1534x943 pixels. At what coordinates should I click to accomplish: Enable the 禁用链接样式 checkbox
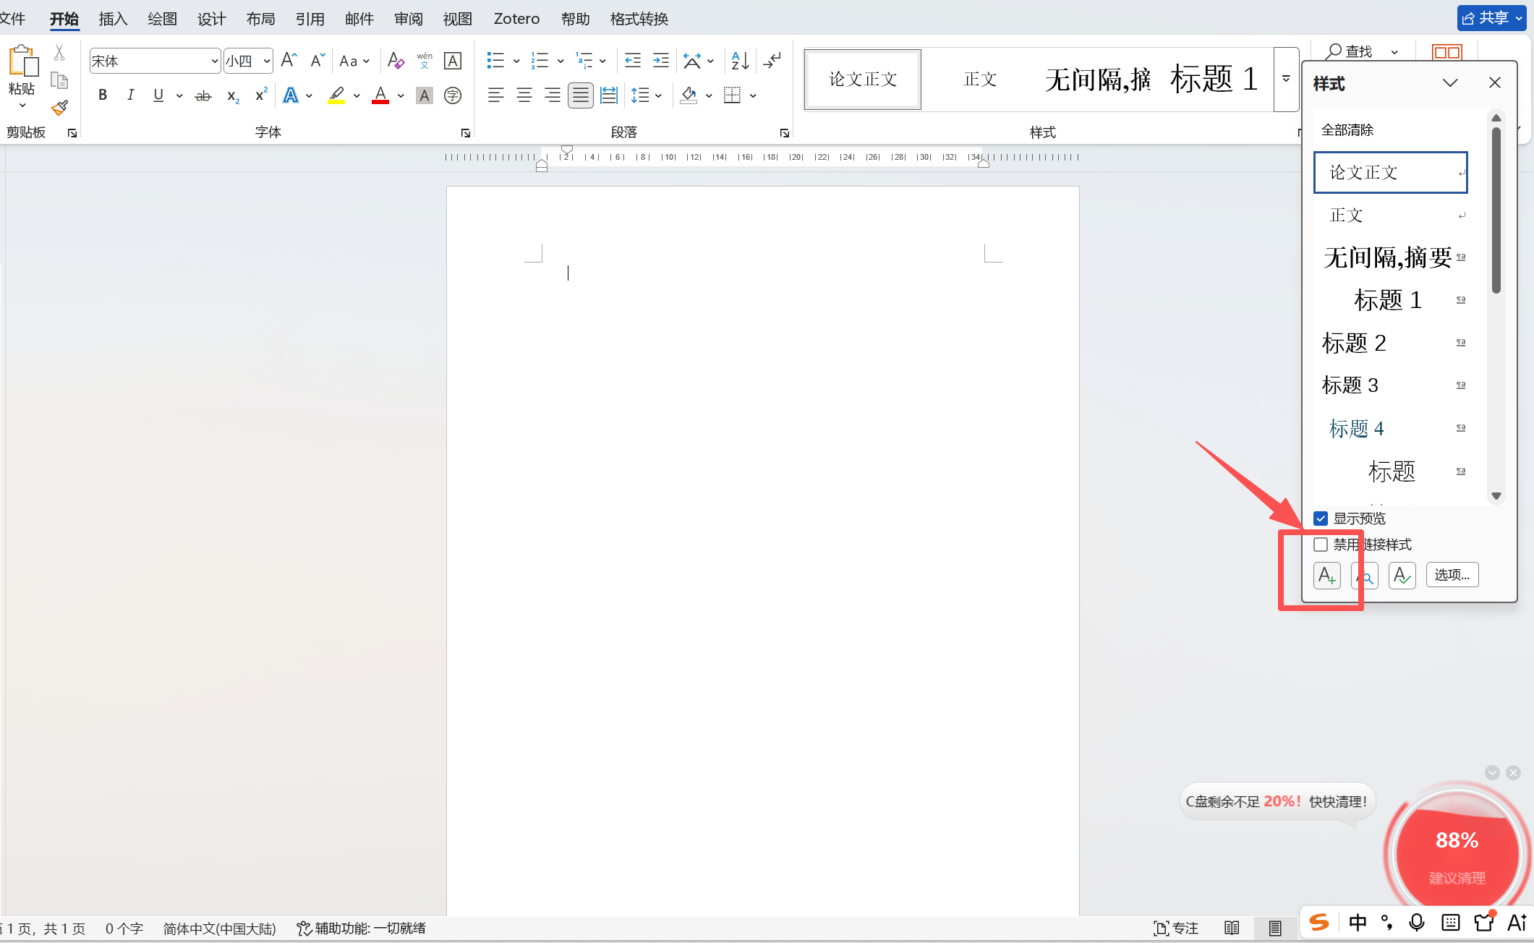click(1321, 545)
